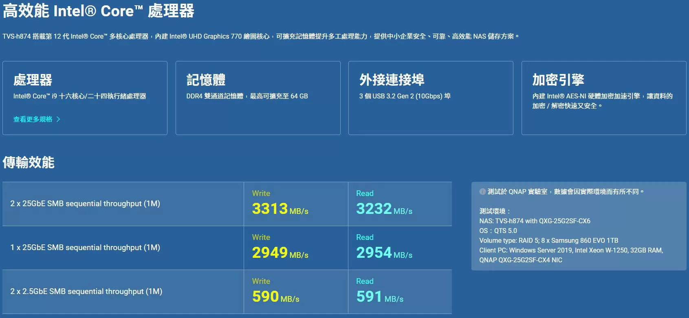The height and width of the screenshot is (318, 689).
Task: Click the 3232 MB/s read value
Action: point(384,209)
